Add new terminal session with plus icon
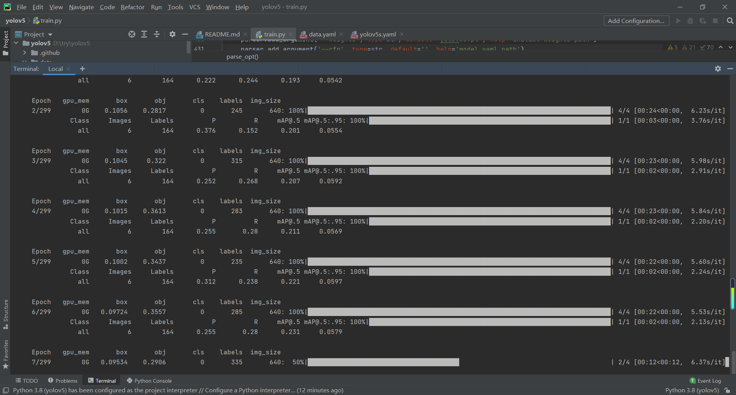The width and height of the screenshot is (736, 395). (82, 69)
